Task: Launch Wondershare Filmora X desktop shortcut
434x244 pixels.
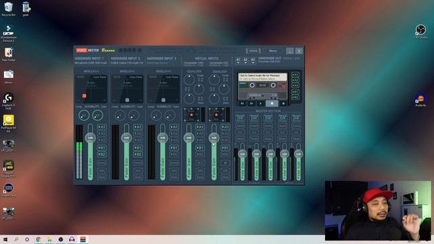Action: (9, 33)
